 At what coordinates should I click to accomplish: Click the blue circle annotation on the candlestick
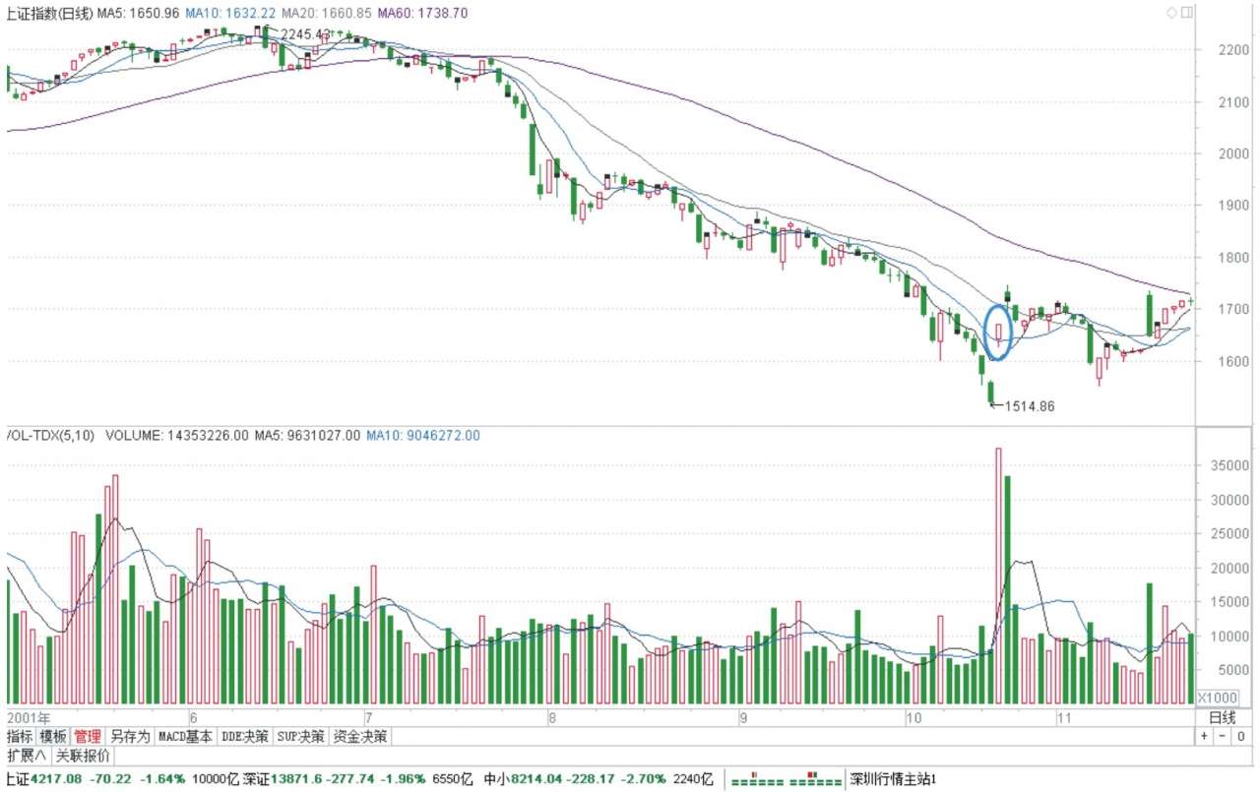[998, 333]
